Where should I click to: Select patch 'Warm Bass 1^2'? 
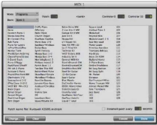coord(43,42)
